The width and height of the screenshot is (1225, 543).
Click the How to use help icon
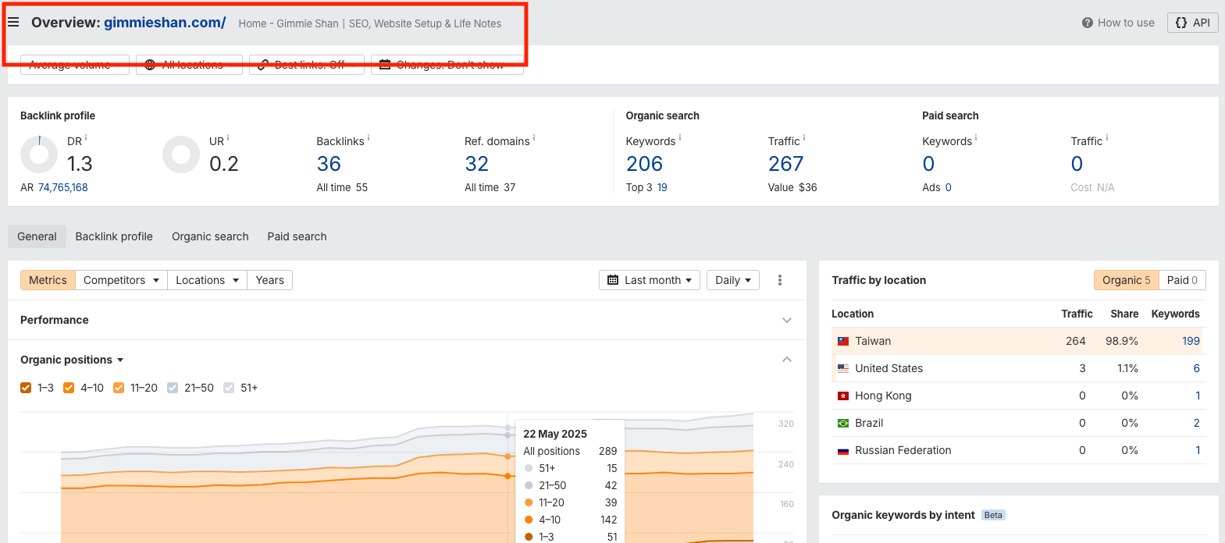[x=1087, y=23]
